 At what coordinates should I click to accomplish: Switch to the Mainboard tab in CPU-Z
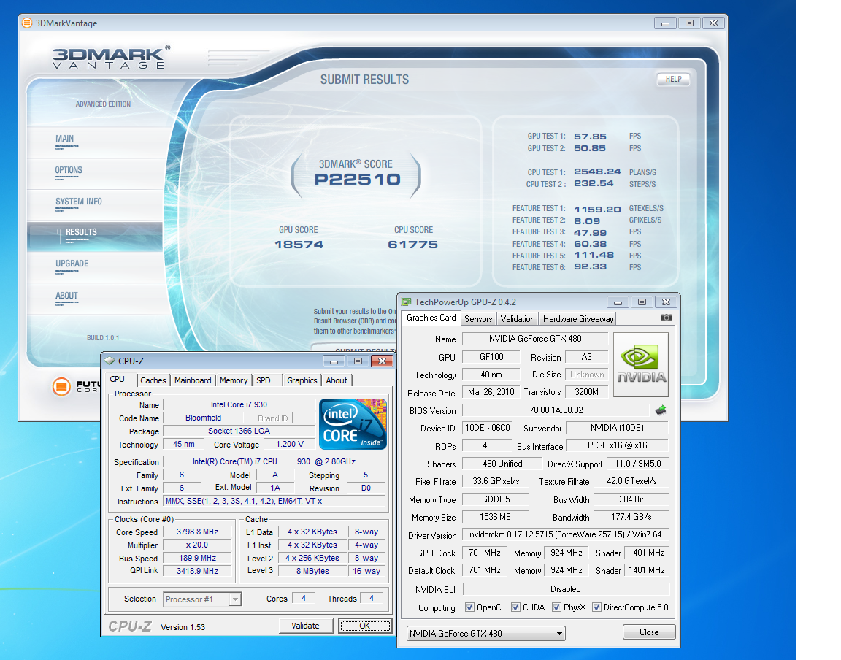[193, 380]
